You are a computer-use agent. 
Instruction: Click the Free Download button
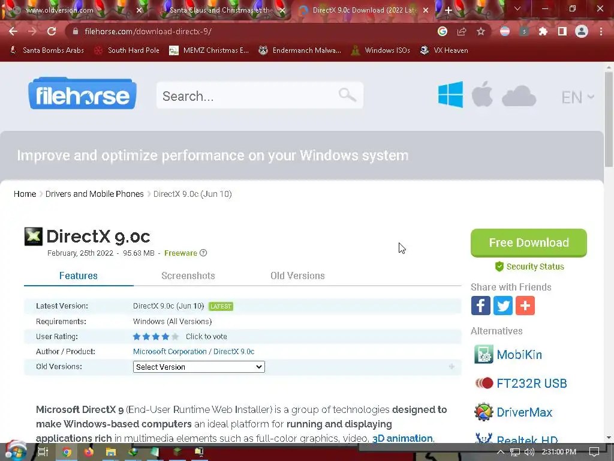(x=529, y=243)
